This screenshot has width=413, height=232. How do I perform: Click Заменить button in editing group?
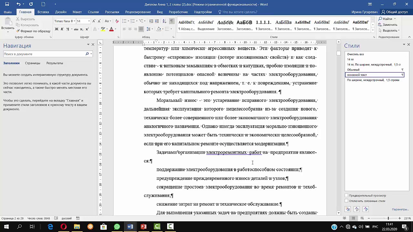pyautogui.click(x=388, y=24)
